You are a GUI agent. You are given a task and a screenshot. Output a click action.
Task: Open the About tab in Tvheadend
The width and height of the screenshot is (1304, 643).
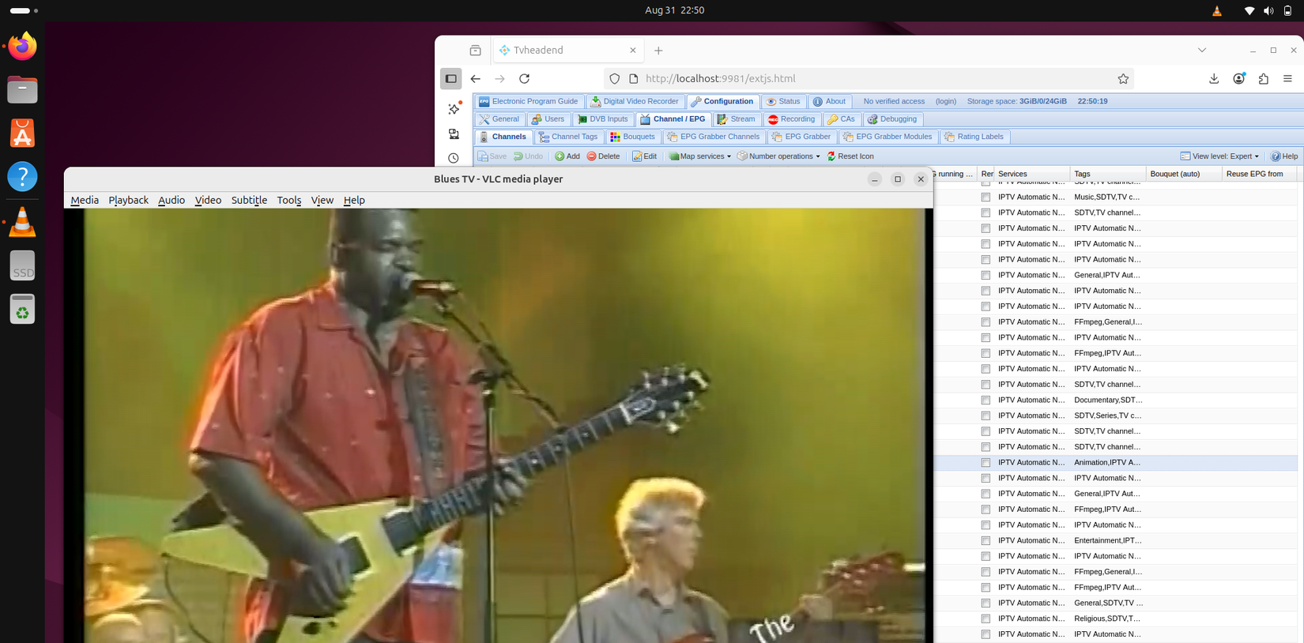pyautogui.click(x=829, y=102)
